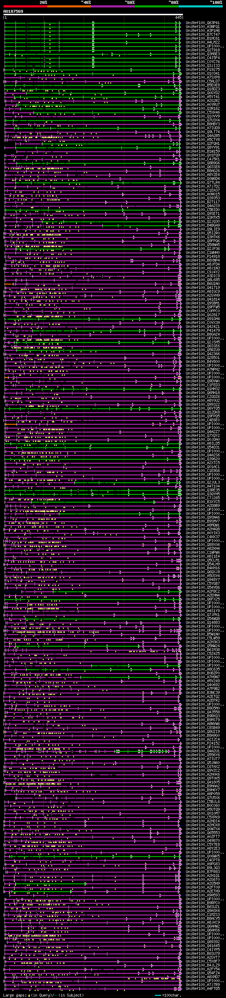Screen dimensions: 226x998
Task: Select hit UniRef100_Q2T918
Action: pos(203,50)
